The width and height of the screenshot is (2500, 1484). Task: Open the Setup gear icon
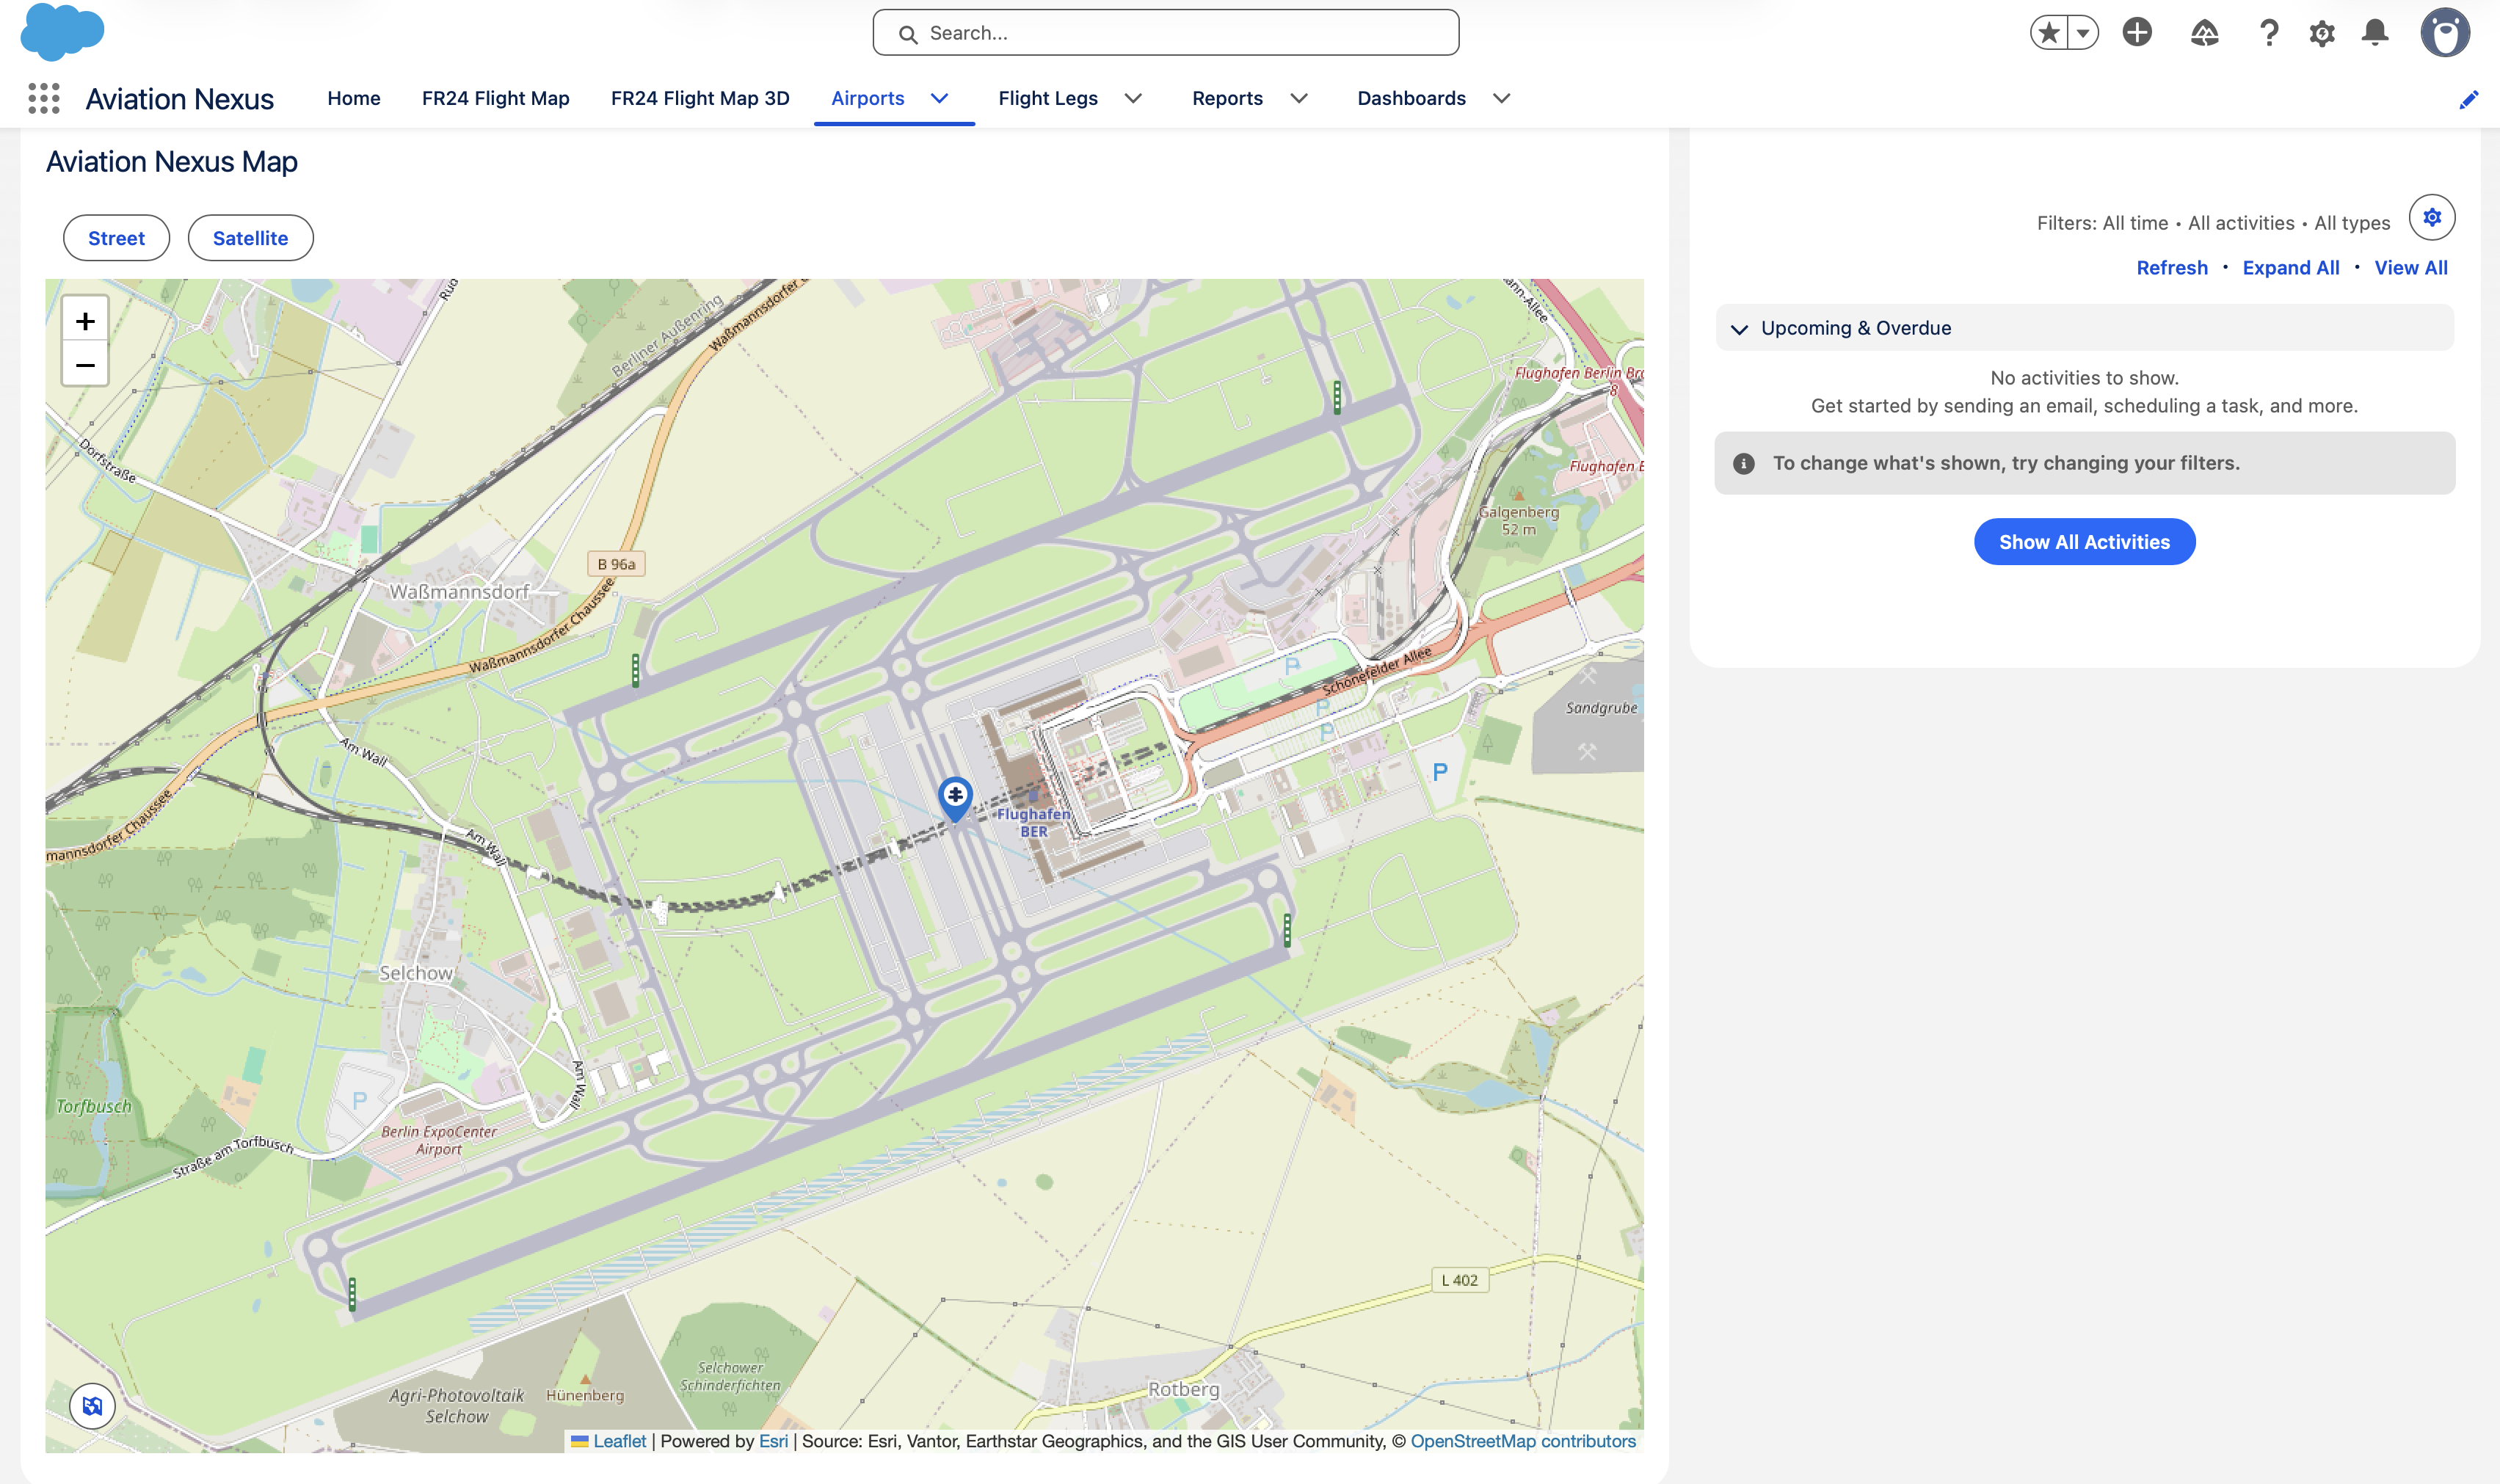pyautogui.click(x=2322, y=33)
